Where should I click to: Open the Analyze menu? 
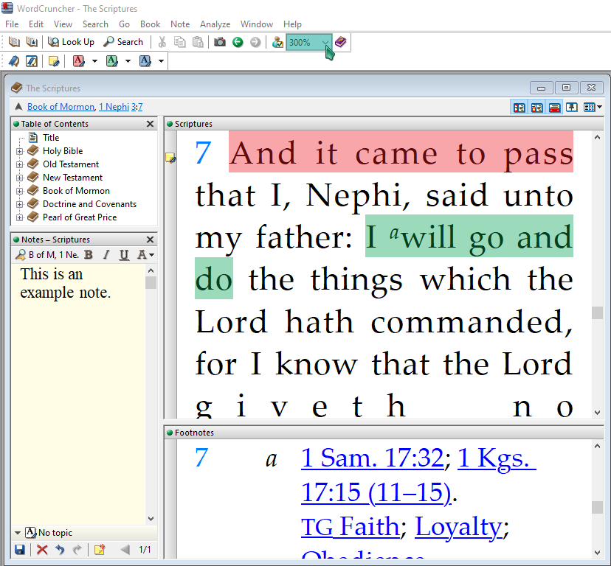tap(215, 24)
